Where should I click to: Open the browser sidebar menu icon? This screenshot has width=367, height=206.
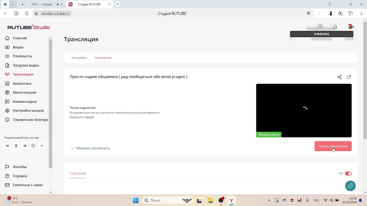(x=330, y=4)
